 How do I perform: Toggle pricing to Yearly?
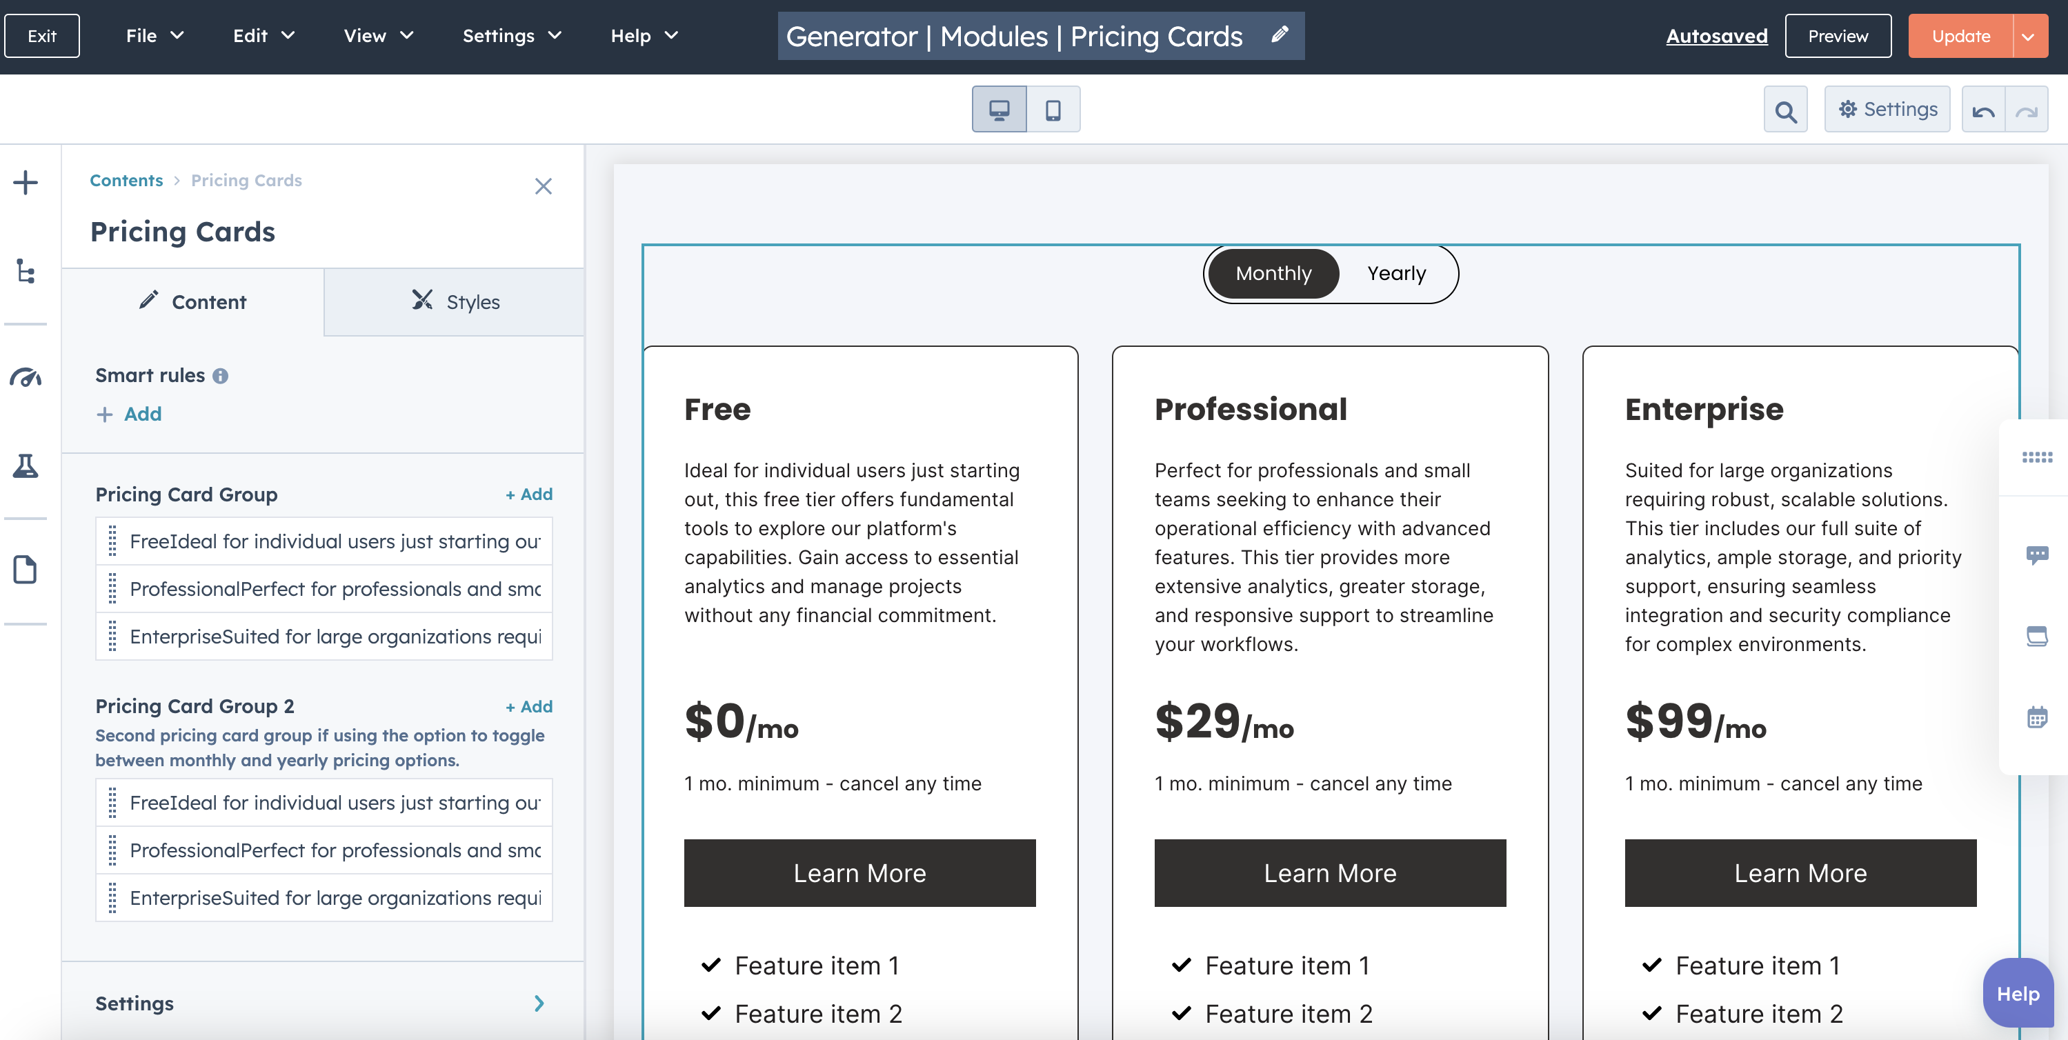pyautogui.click(x=1397, y=274)
